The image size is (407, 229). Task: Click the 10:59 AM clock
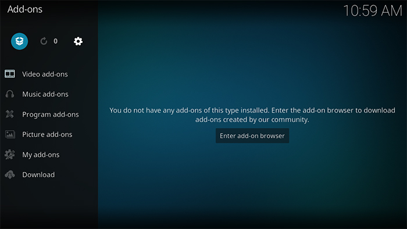pyautogui.click(x=373, y=11)
